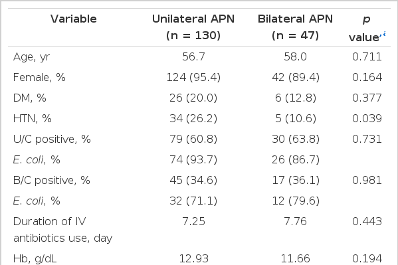Viewport: 398px width, 265px height.
Task: Click the Age, yr row label
Action: (x=31, y=57)
